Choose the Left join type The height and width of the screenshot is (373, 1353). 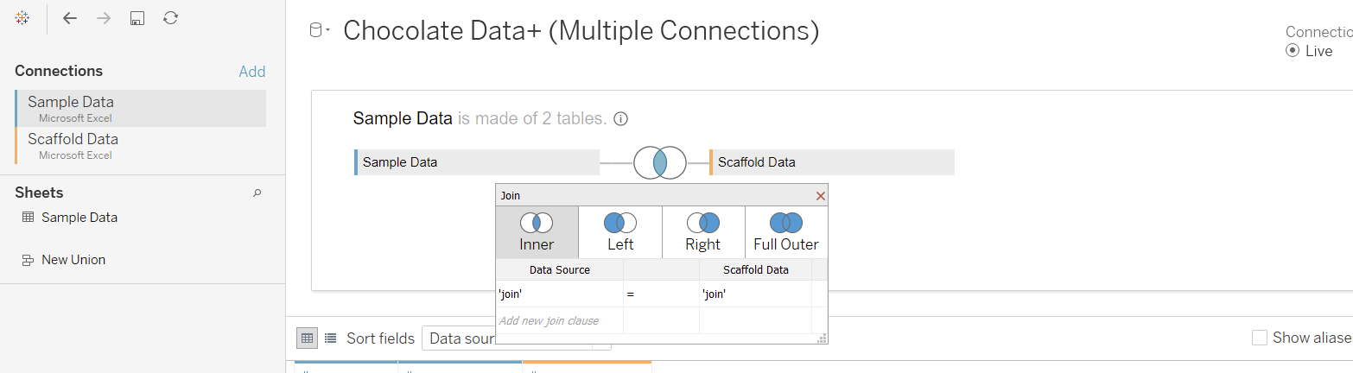point(619,232)
